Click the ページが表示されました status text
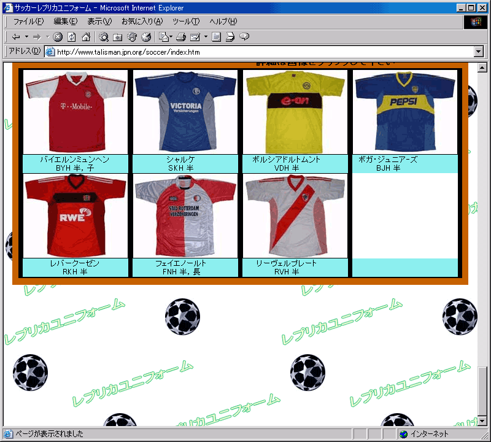Screen dimensions: 491x442 click(x=49, y=434)
